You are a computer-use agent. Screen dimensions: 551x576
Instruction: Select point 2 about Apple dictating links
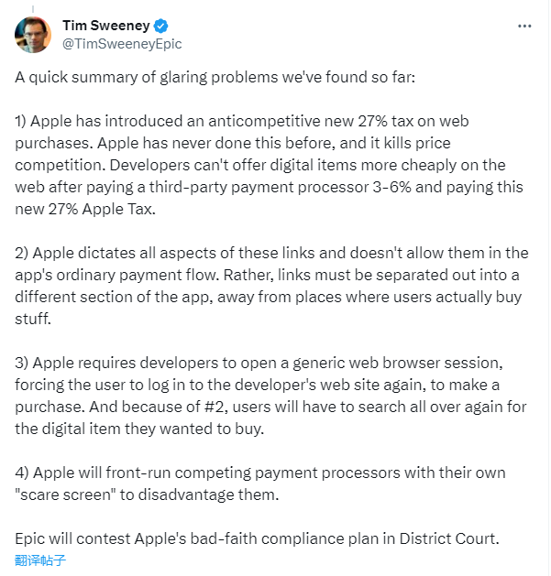271,286
